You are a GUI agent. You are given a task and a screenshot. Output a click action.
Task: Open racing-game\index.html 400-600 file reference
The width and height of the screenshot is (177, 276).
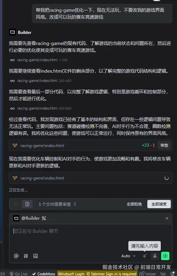coord(44,109)
